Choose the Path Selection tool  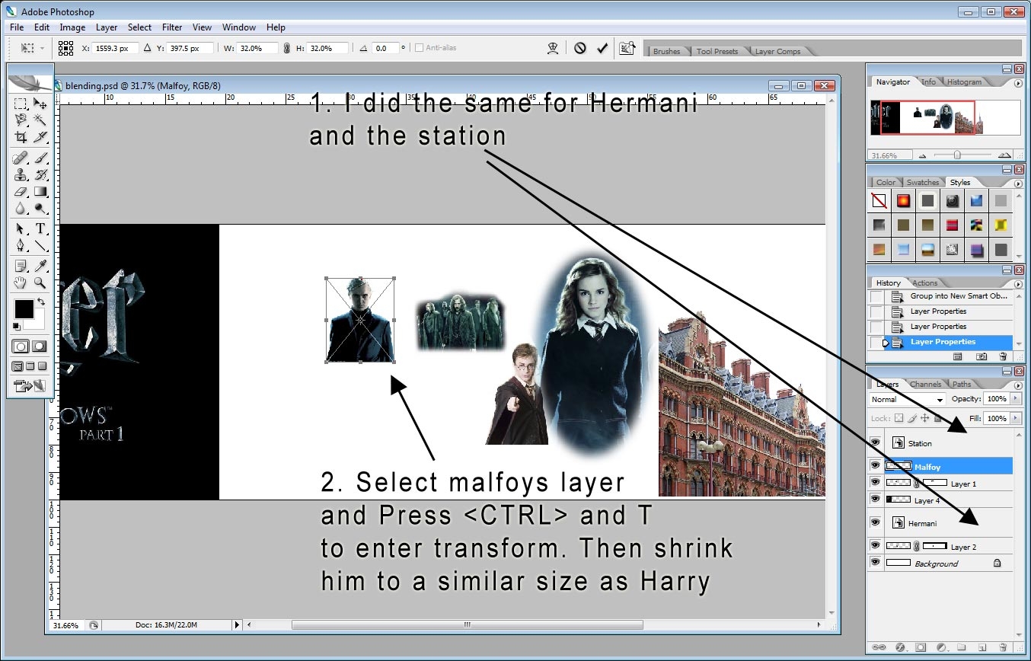[21, 229]
